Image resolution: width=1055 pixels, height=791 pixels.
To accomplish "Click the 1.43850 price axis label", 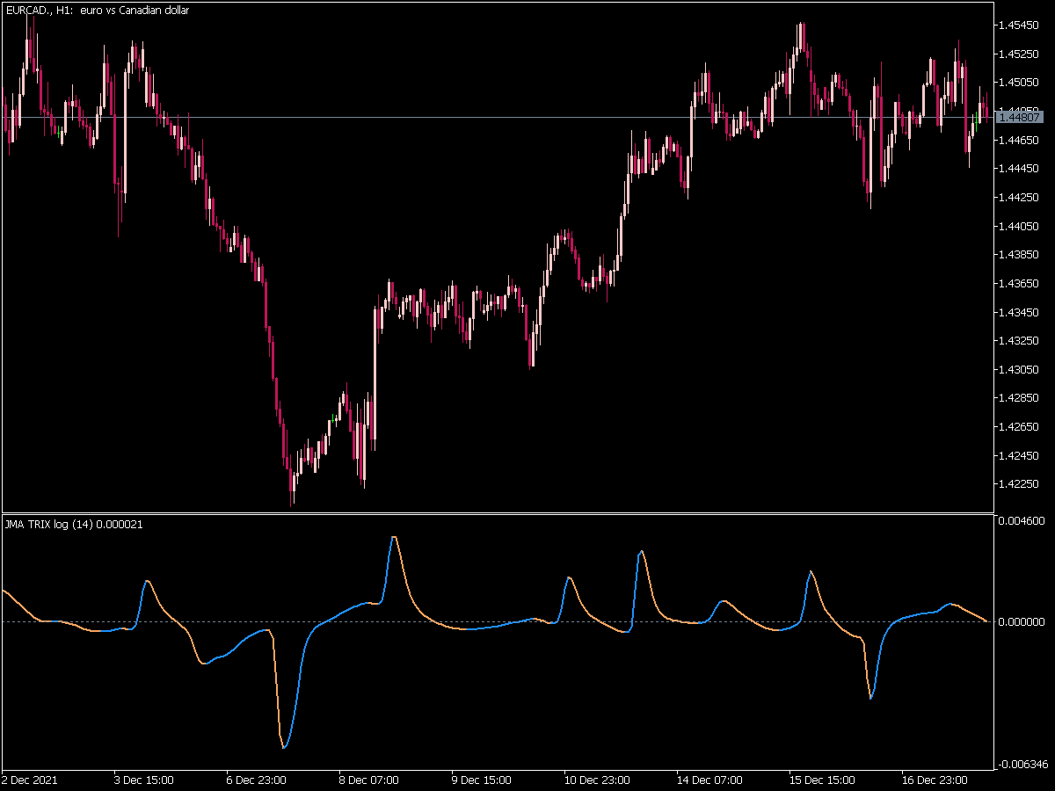I will point(1020,255).
